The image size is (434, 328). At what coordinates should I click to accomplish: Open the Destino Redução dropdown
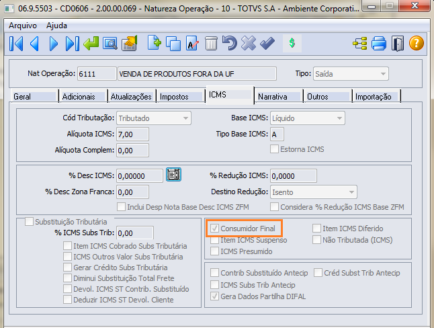coord(351,192)
